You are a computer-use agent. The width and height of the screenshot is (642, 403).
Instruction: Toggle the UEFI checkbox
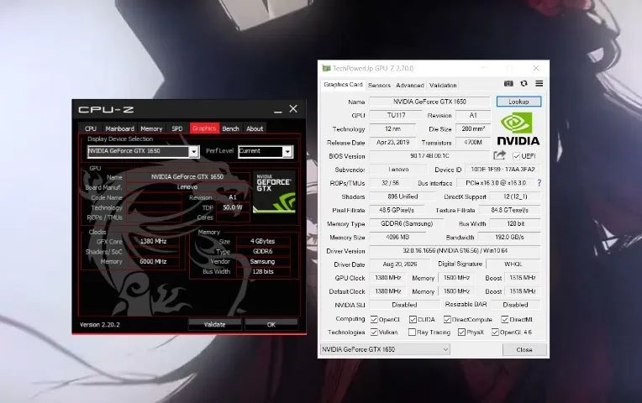[516, 156]
